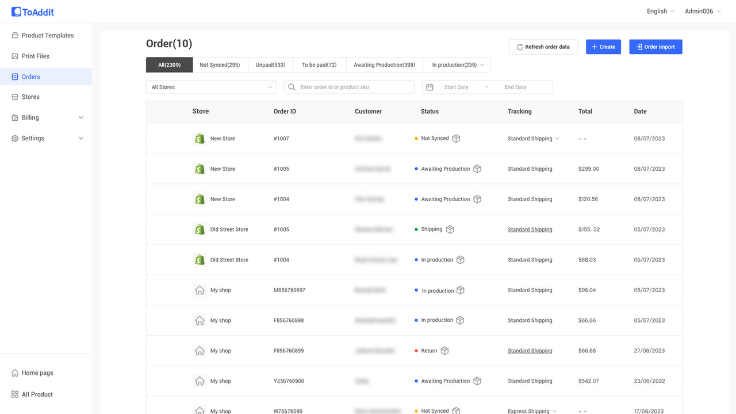The width and height of the screenshot is (736, 414).
Task: Click the package icon beside Shipping status
Action: (x=450, y=229)
